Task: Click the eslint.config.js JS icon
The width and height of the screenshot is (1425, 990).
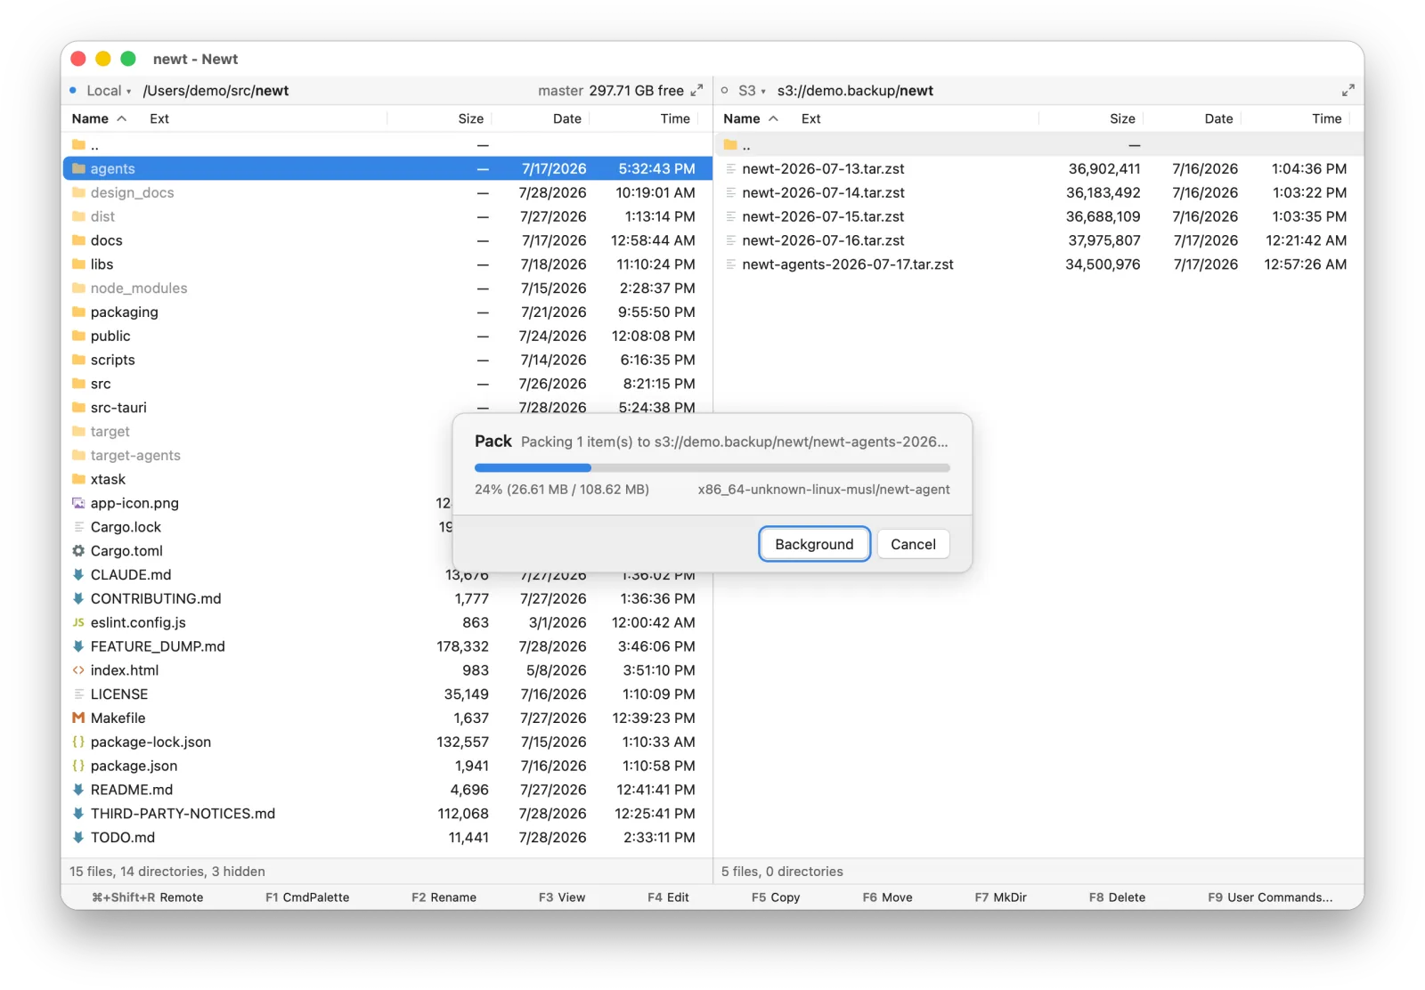Action: (x=78, y=623)
